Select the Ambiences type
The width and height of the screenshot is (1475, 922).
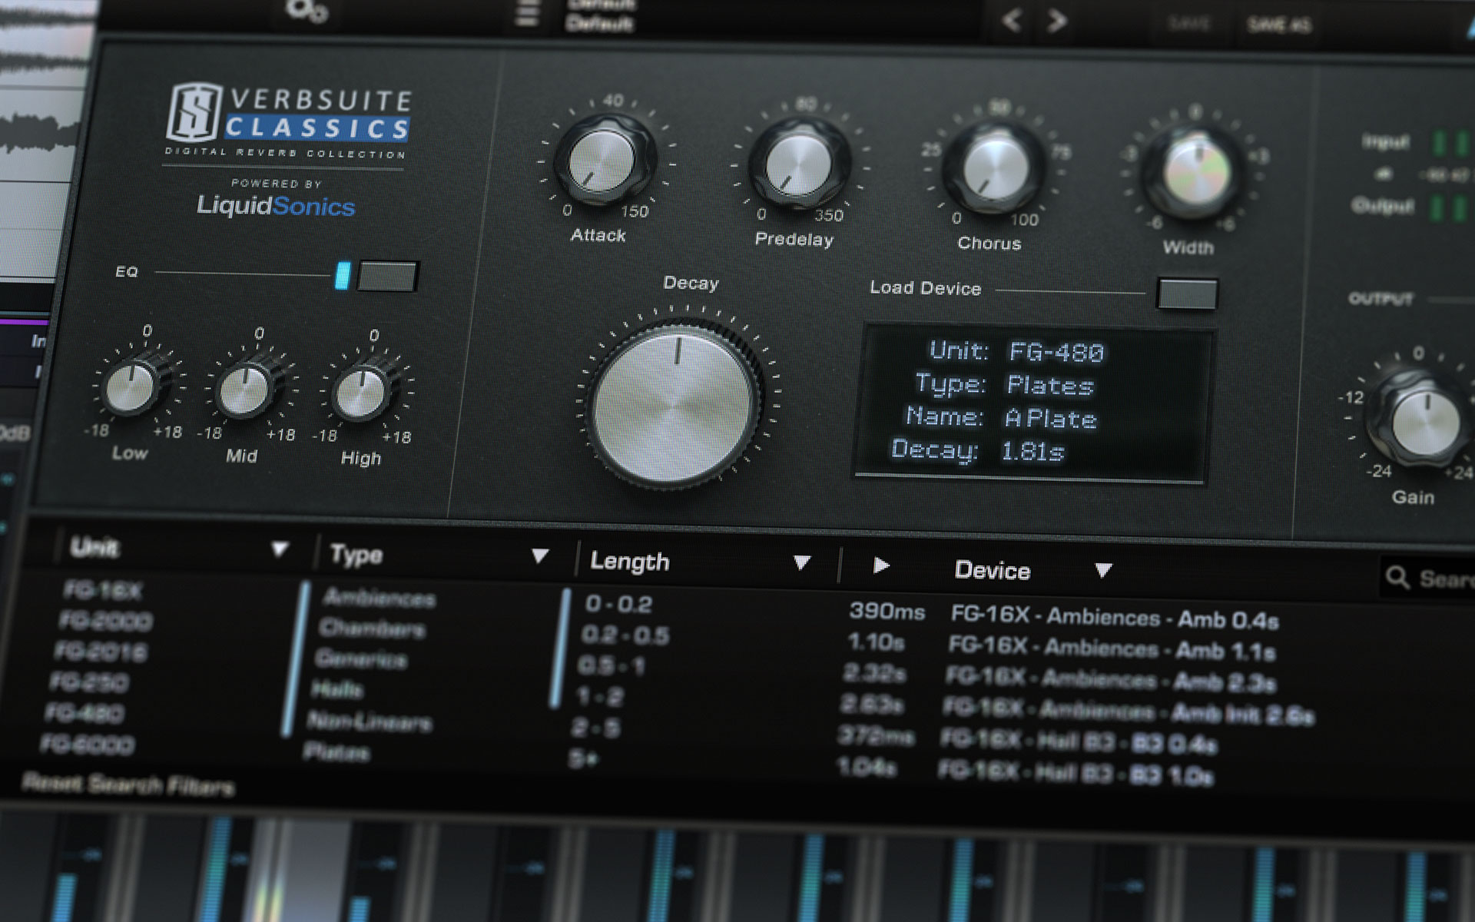(380, 597)
